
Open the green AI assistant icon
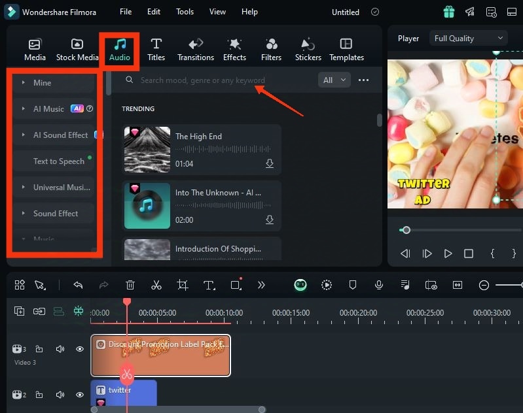[x=300, y=285]
